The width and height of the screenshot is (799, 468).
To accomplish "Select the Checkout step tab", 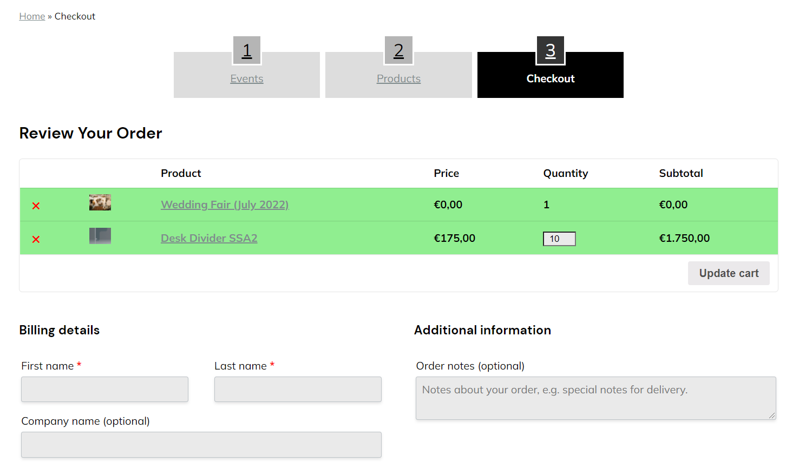I will [x=551, y=79].
